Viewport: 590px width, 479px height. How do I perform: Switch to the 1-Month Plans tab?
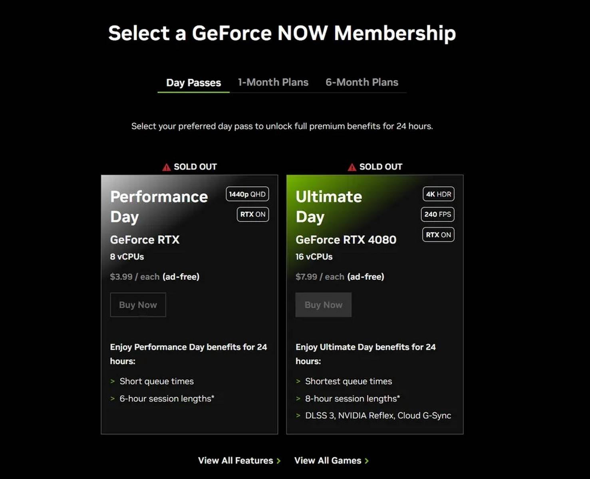click(x=273, y=82)
